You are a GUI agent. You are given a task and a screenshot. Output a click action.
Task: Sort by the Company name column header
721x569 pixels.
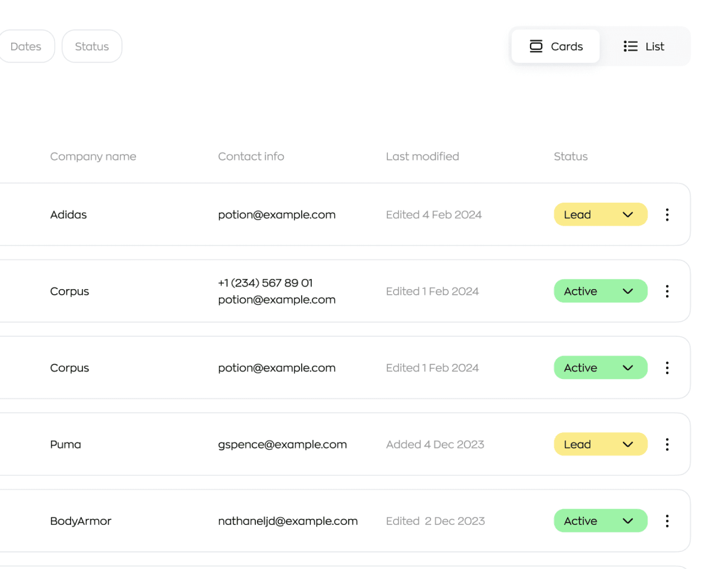click(x=93, y=156)
